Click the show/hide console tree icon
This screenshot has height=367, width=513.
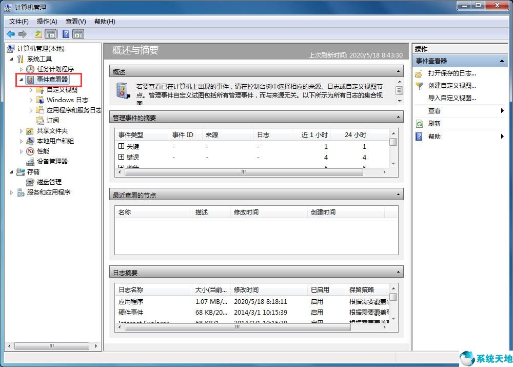point(51,34)
